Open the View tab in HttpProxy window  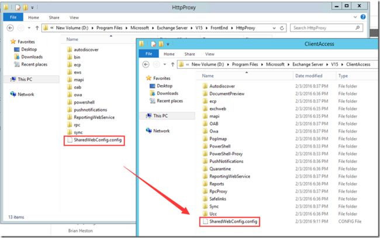coord(74,17)
